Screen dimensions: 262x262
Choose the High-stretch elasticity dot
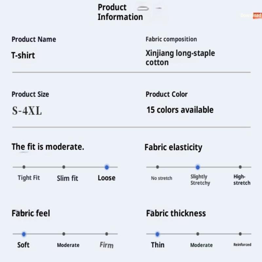pos(240,167)
